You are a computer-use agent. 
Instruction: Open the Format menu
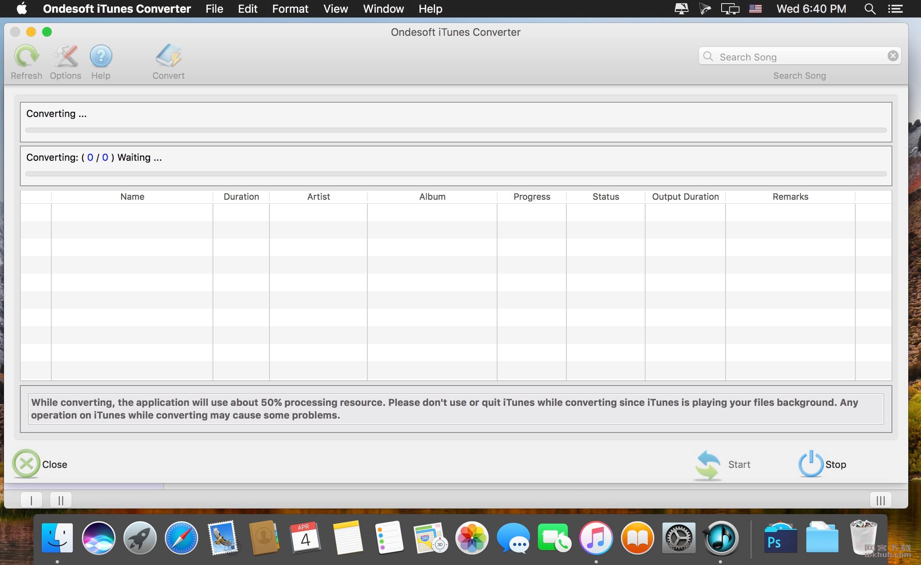290,9
